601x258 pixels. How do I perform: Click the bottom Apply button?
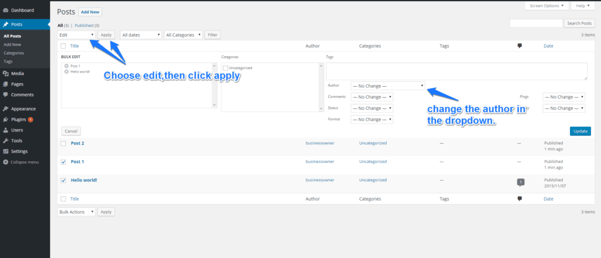pyautogui.click(x=106, y=212)
